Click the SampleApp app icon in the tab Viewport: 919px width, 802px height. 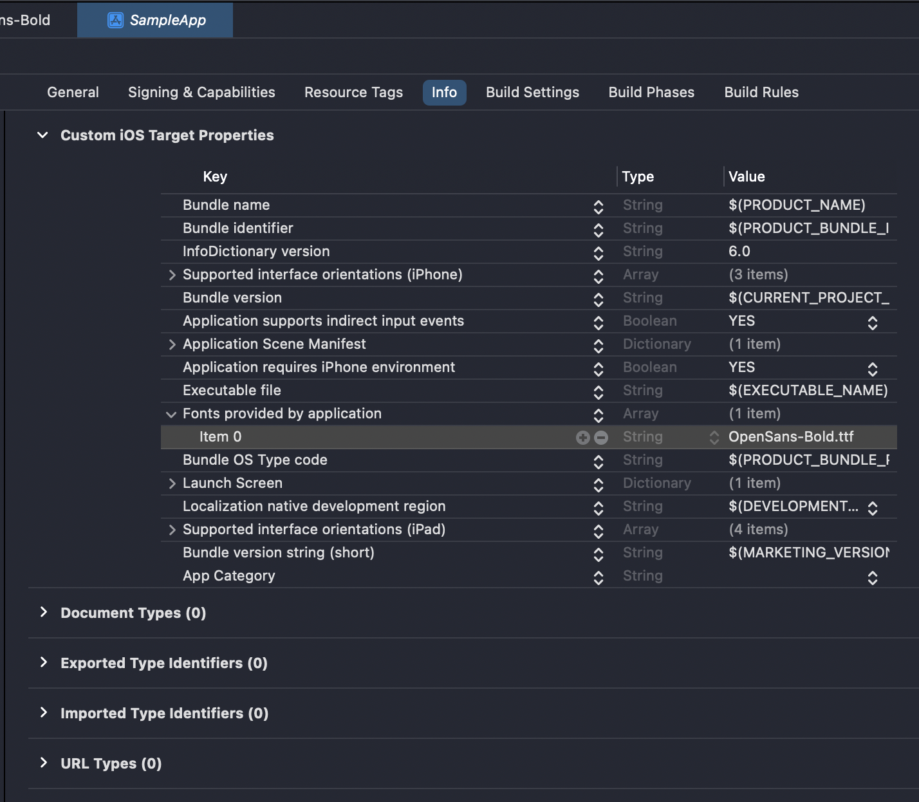click(x=115, y=20)
